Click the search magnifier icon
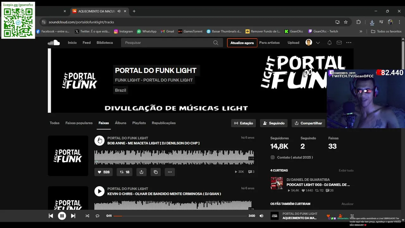 pos(216,43)
